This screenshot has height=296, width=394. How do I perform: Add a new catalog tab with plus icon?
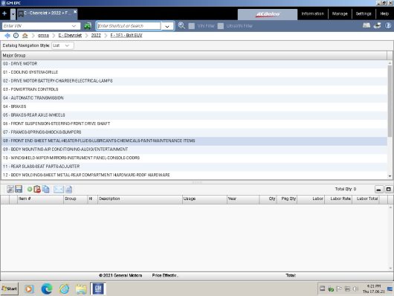4,13
